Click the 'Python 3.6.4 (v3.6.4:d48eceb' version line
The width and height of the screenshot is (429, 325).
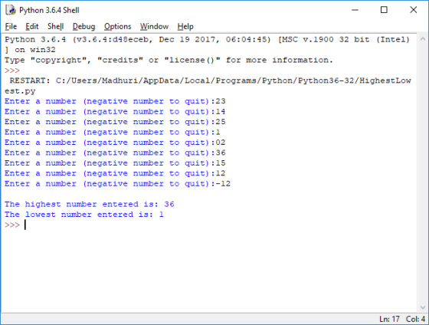pyautogui.click(x=207, y=40)
